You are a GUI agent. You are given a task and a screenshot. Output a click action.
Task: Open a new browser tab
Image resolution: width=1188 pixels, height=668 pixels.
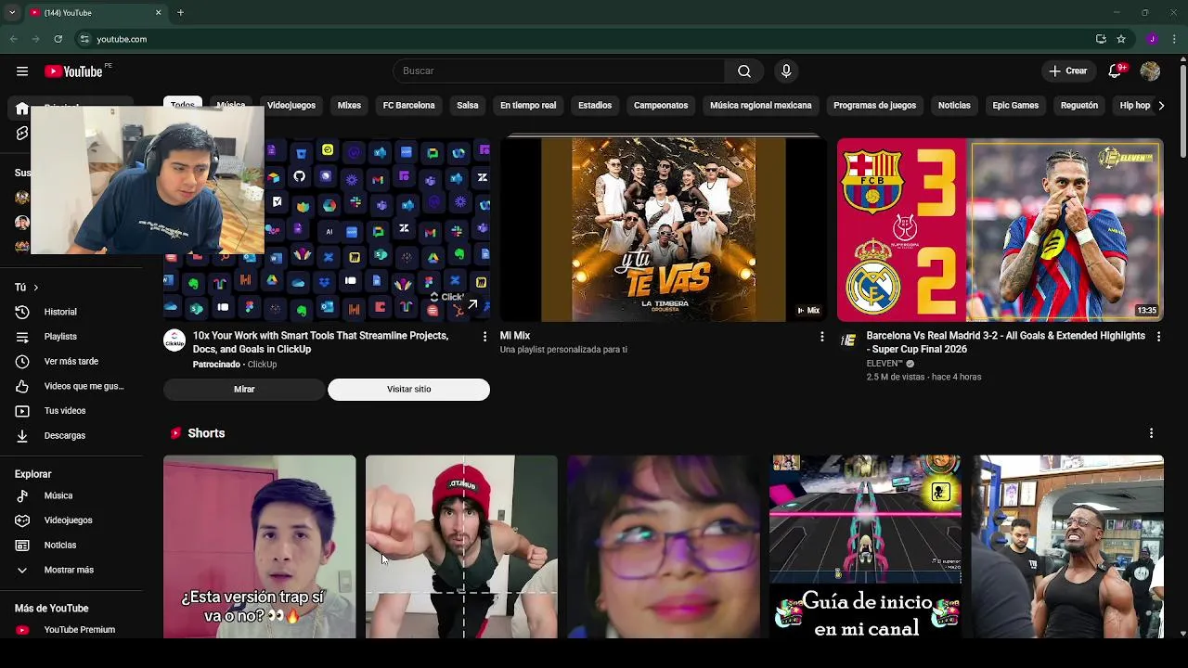coord(180,12)
